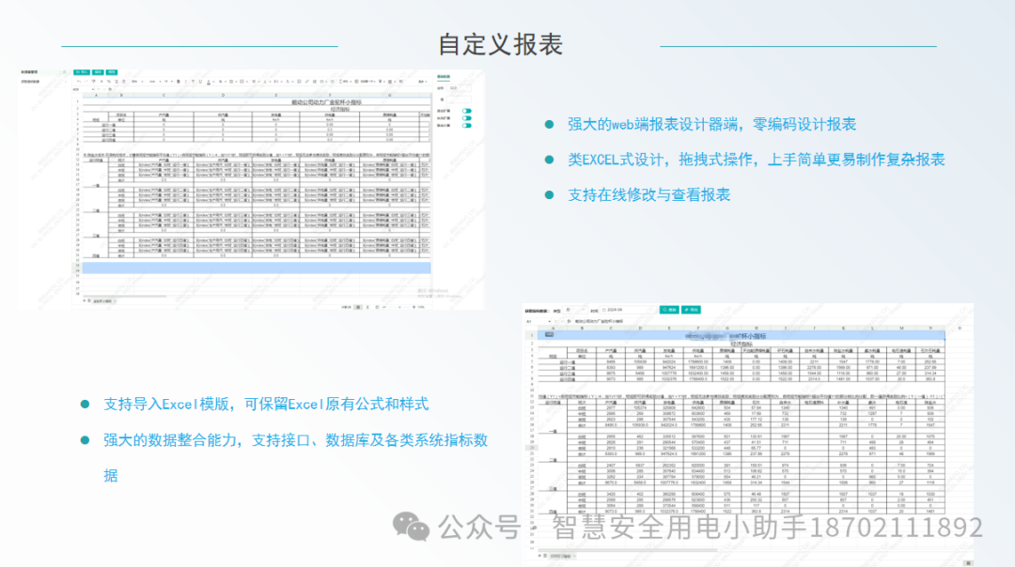1015x567 pixels.
Task: Click the fx icon in the designer's formula bar
Action: [x=109, y=89]
